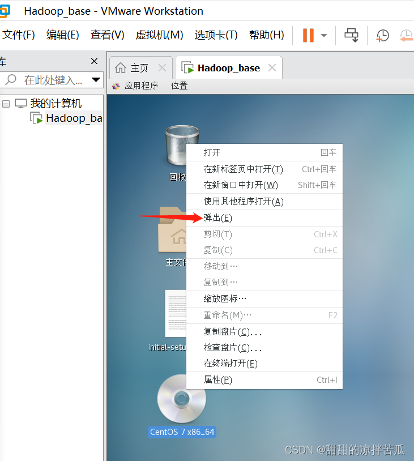The image size is (414, 461).
Task: Click the CentOS 7 disc icon
Action: tap(181, 399)
